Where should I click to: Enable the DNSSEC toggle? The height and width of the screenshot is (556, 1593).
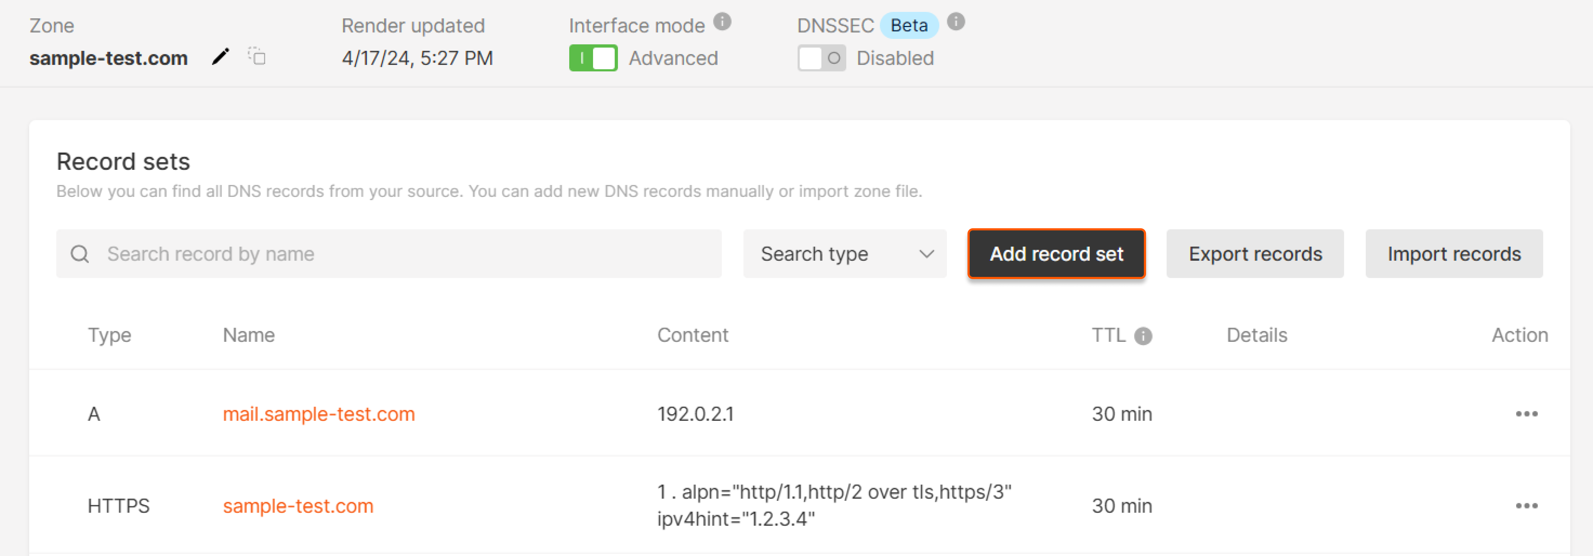tap(821, 58)
